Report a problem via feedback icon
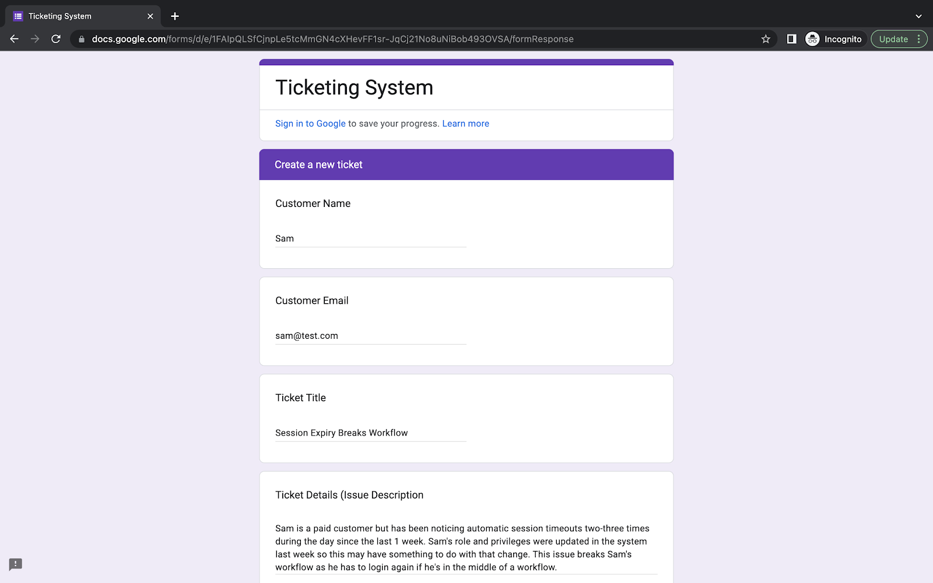 16,564
